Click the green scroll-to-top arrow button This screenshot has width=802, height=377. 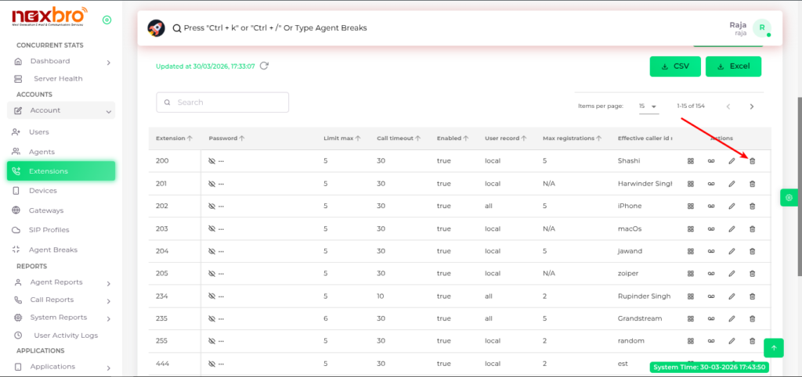[774, 348]
